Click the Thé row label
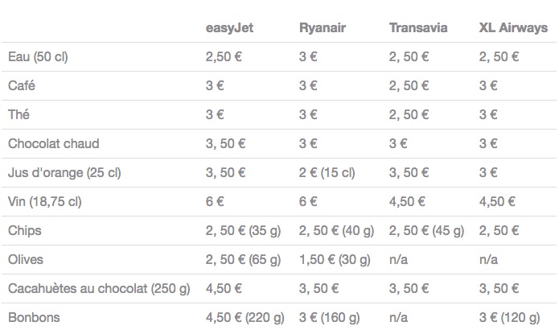The height and width of the screenshot is (334, 559). pyautogui.click(x=18, y=114)
